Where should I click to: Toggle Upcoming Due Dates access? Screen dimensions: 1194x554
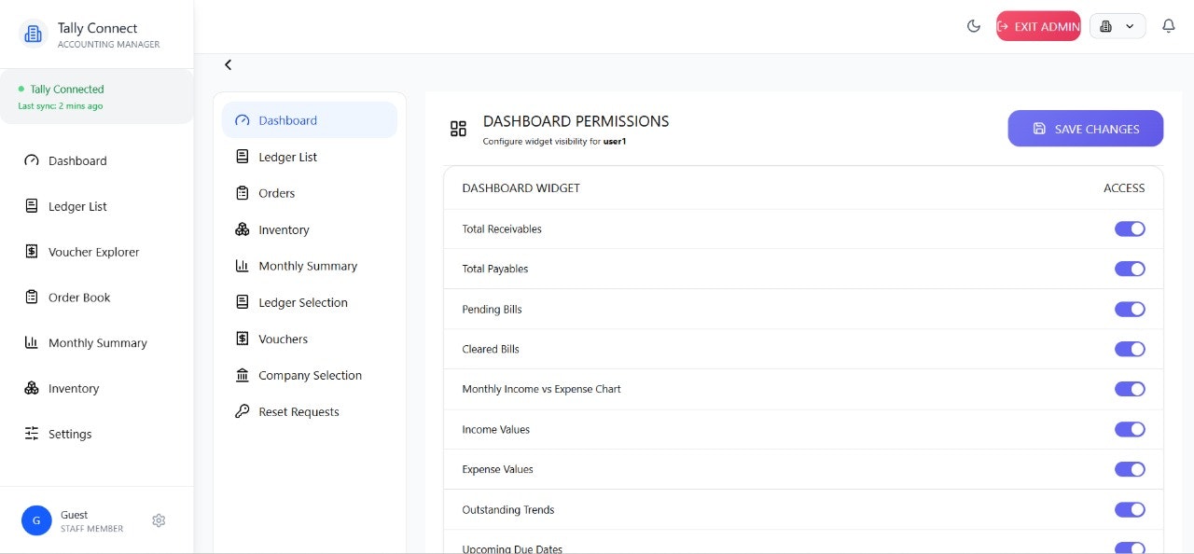tap(1130, 548)
